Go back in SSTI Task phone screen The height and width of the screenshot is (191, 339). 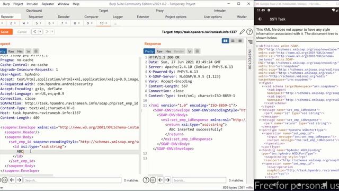pyautogui.click(x=260, y=19)
